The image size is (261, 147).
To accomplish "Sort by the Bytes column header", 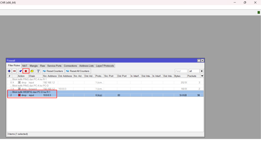I will (x=180, y=76).
